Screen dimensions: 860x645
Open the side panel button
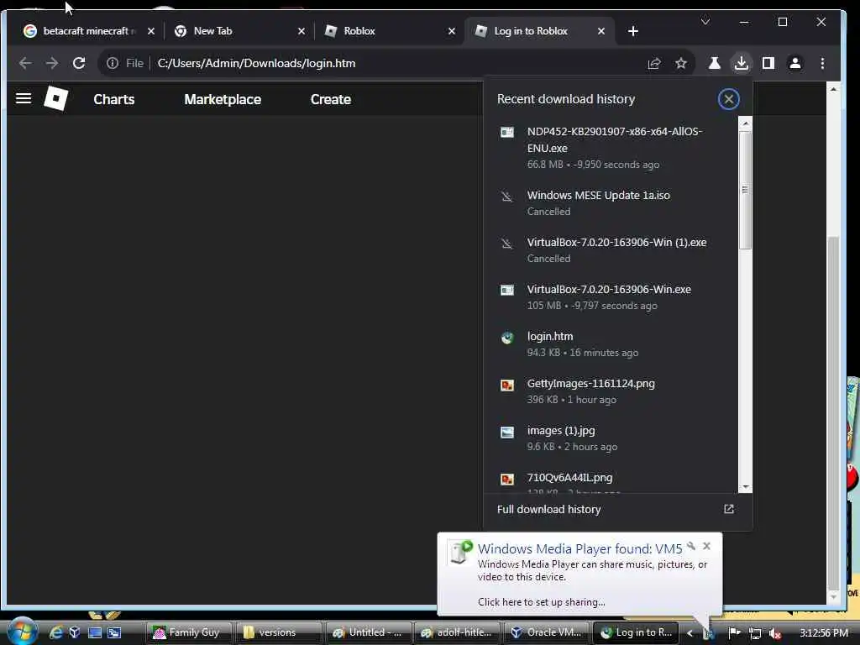(768, 63)
